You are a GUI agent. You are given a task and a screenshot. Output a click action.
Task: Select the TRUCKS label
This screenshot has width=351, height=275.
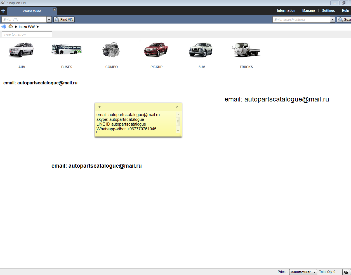[x=246, y=67]
